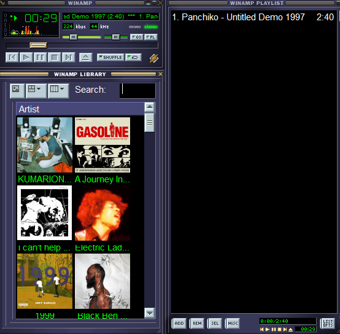
Task: Adjust the volume slider
Action: click(x=82, y=37)
